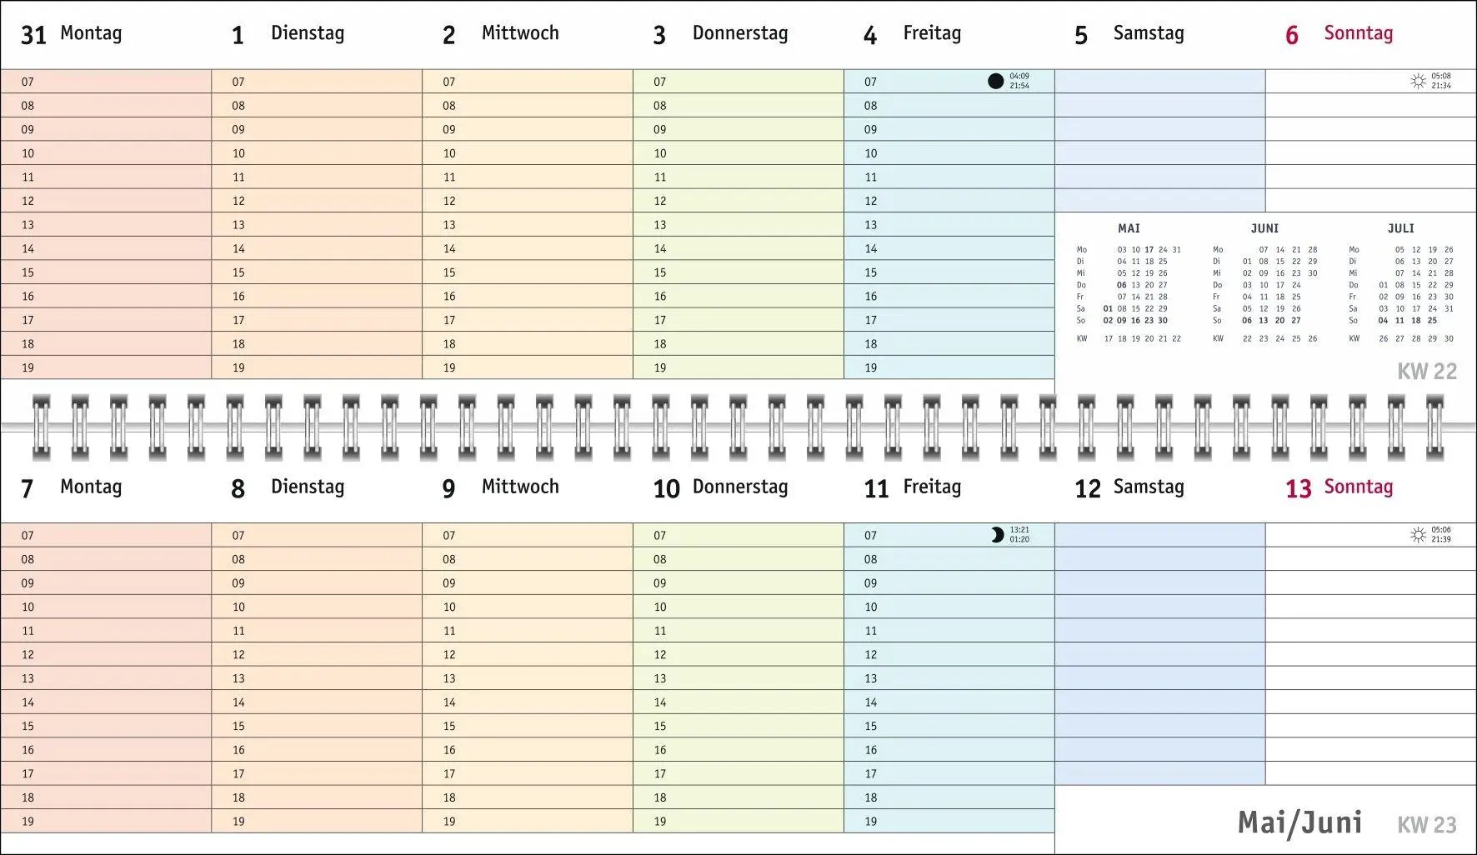Select the 10 o'clock slot on Donnerstag 3
This screenshot has height=855, width=1477.
tap(738, 153)
